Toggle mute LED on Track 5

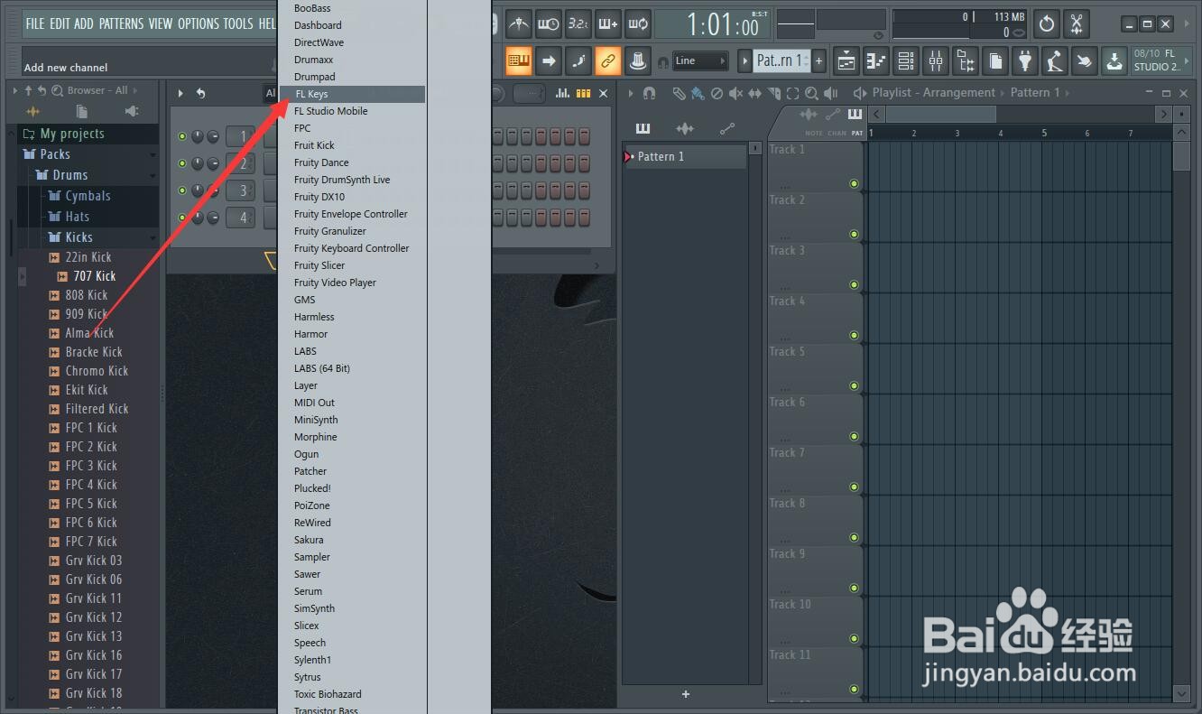tap(854, 385)
